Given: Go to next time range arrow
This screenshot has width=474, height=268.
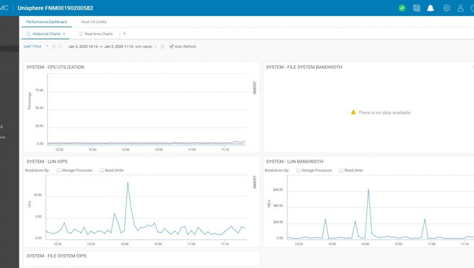Looking at the screenshot, I should coord(156,46).
